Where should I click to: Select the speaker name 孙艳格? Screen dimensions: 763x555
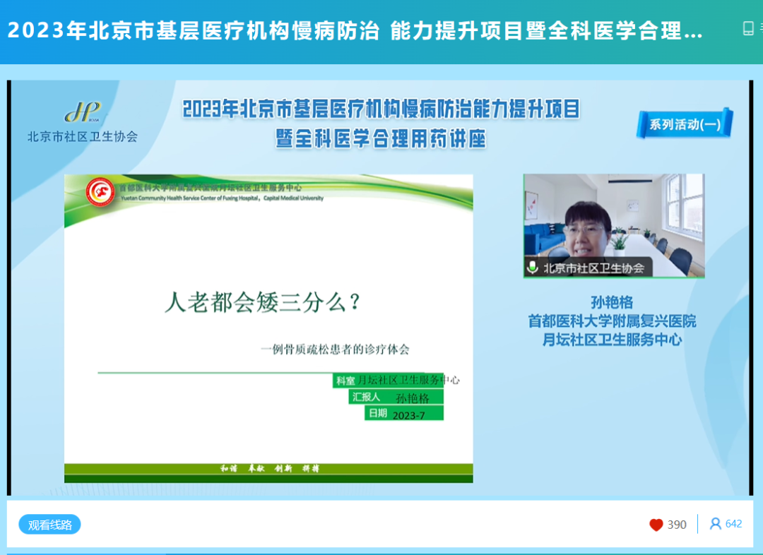point(612,301)
